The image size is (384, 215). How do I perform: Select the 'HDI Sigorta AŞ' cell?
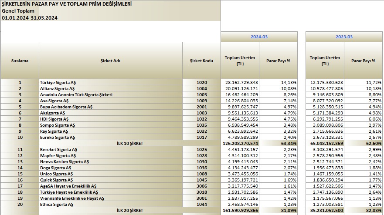tap(110, 119)
